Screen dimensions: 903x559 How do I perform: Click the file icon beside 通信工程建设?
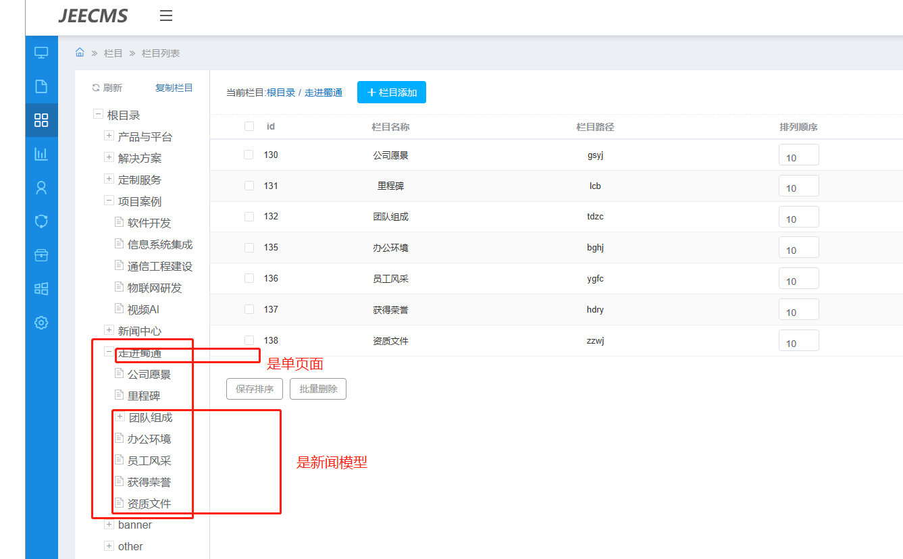point(120,265)
